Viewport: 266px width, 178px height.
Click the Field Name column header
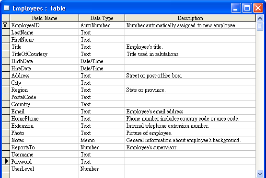pyautogui.click(x=45, y=18)
